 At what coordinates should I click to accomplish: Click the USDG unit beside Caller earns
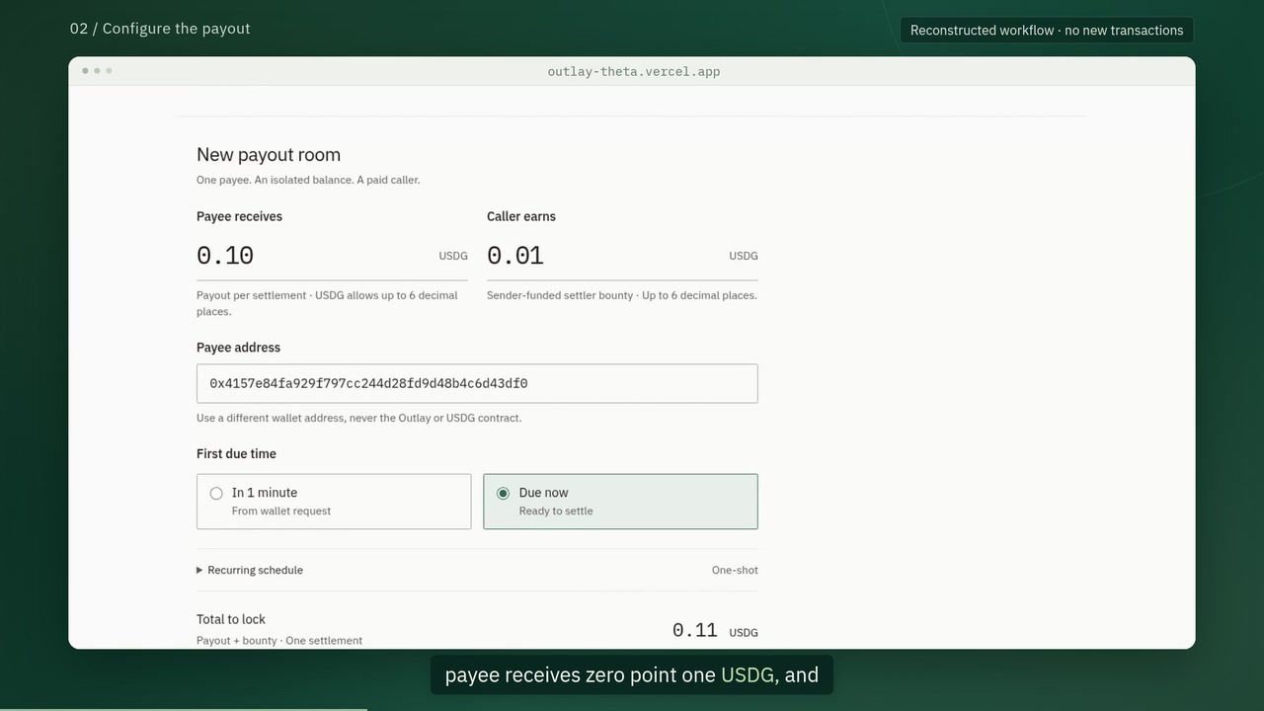[x=744, y=256]
